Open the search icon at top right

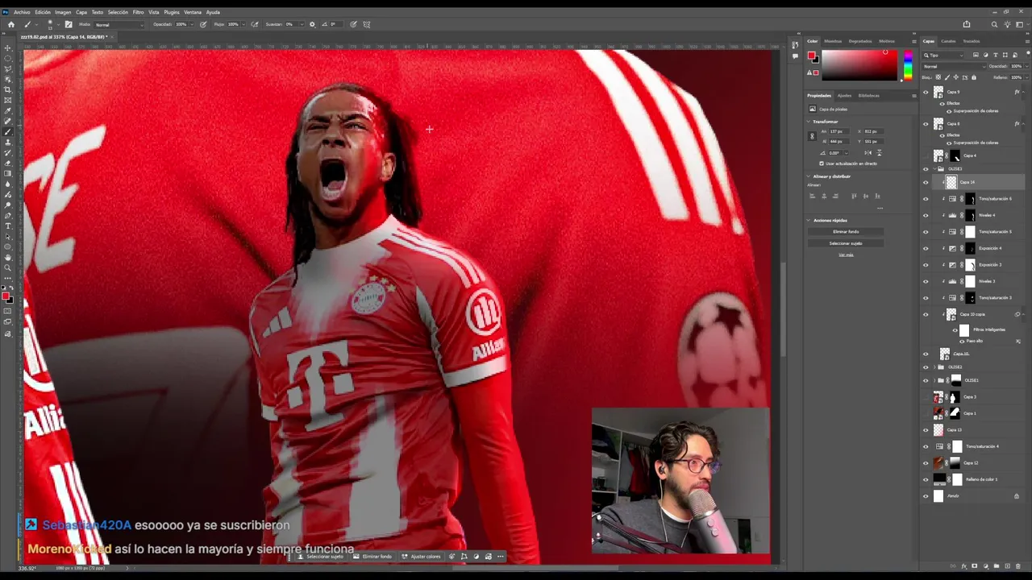(994, 24)
